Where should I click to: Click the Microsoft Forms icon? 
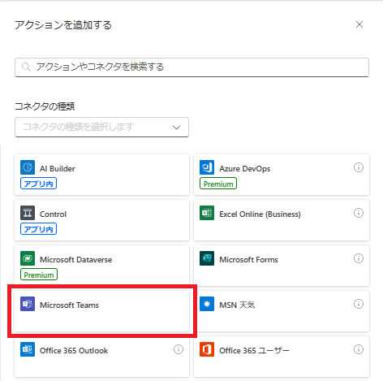(x=207, y=258)
